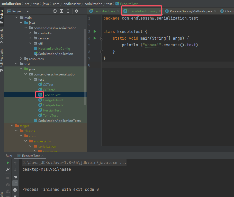Viewport: 234px width, 197px height.
Task: Click the down arrow in Run panel
Action: tap(15, 170)
